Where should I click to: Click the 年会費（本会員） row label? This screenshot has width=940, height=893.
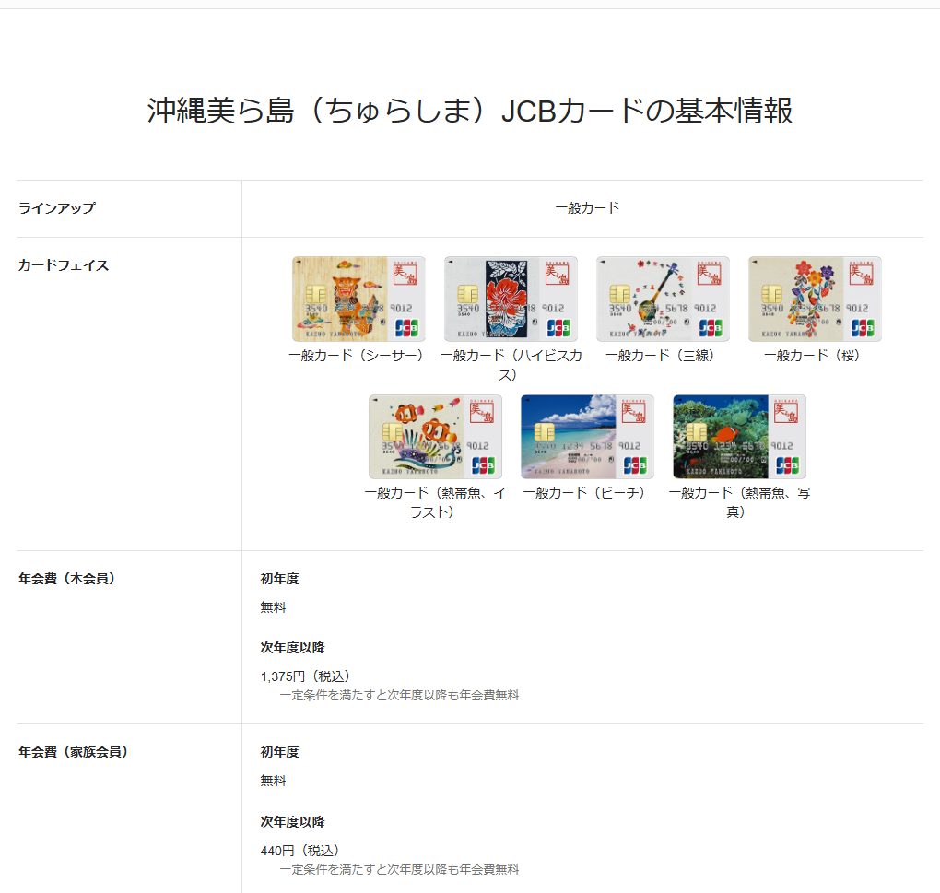point(66,579)
